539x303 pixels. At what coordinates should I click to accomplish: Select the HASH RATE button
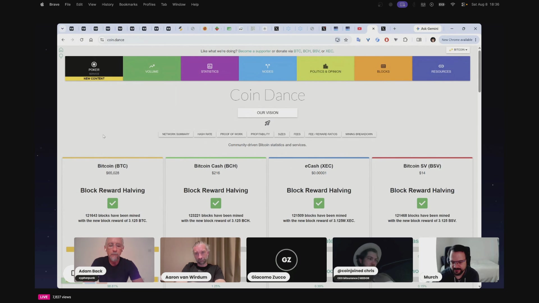(205, 134)
